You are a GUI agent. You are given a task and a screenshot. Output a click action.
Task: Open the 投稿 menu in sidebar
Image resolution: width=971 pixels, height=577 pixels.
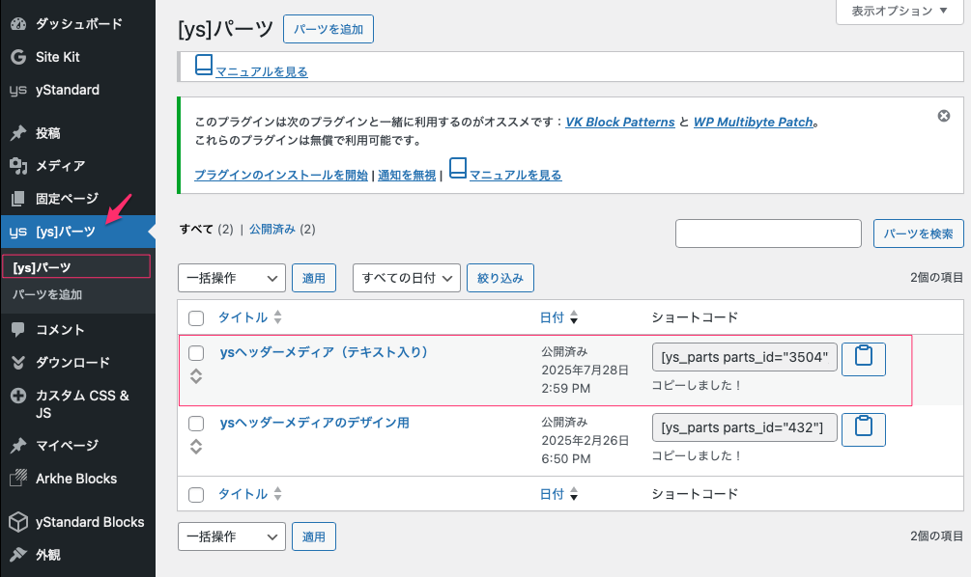(x=48, y=133)
